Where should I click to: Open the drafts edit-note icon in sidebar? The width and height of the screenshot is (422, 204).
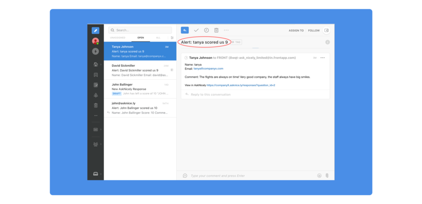point(96,85)
